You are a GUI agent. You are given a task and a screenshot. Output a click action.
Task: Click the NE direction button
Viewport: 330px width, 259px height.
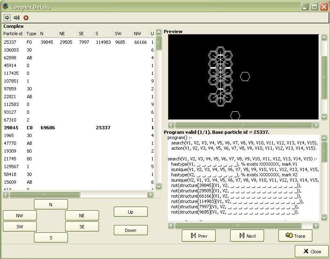pos(82,216)
